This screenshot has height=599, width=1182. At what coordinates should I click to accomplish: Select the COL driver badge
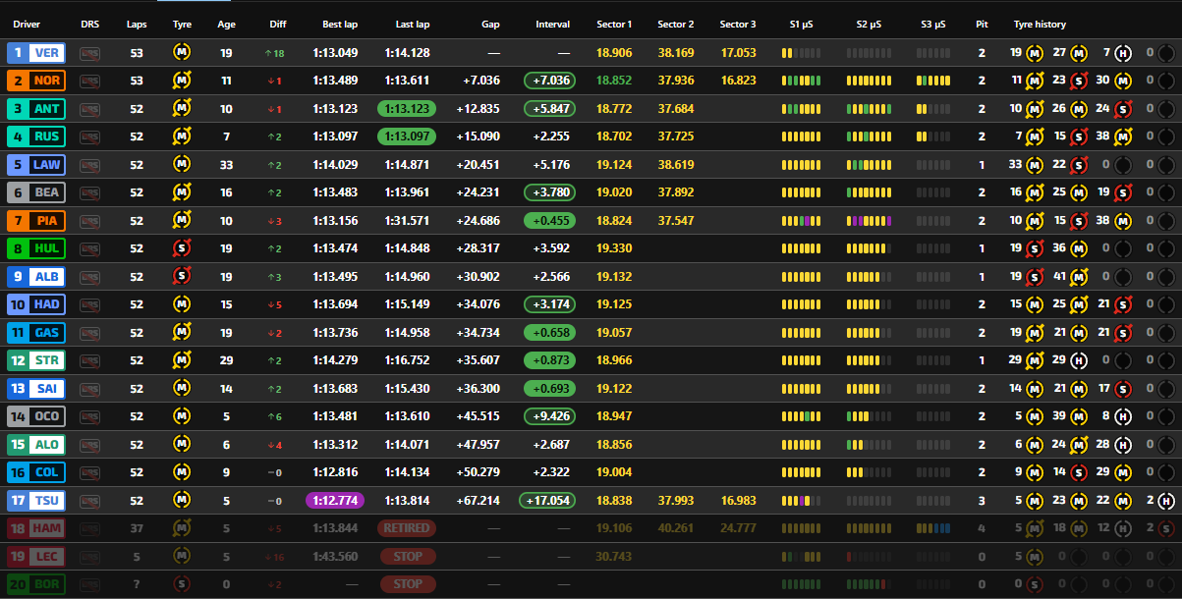[x=36, y=472]
